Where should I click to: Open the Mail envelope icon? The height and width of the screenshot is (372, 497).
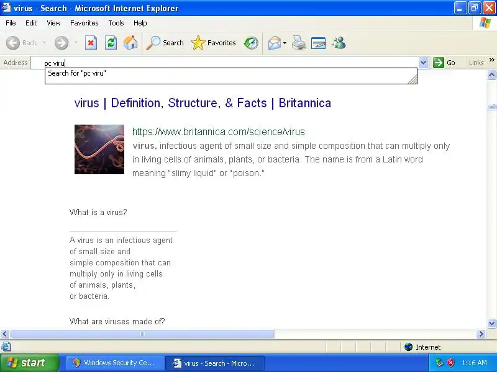click(x=275, y=43)
